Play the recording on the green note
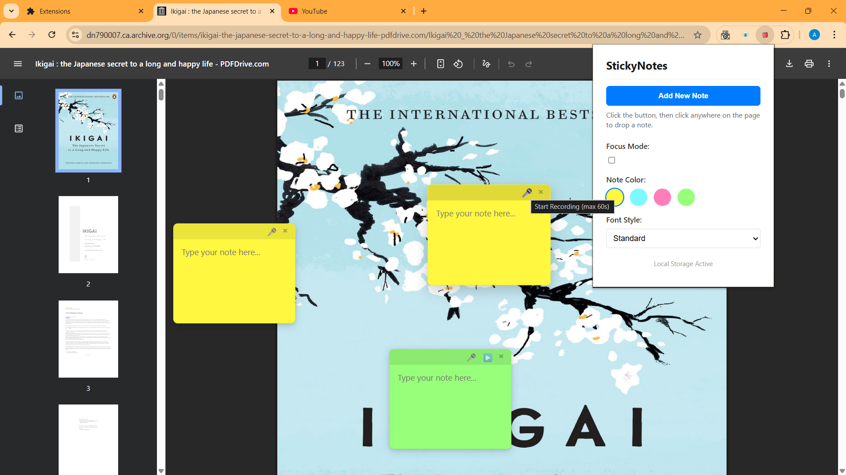846x475 pixels. coord(488,357)
